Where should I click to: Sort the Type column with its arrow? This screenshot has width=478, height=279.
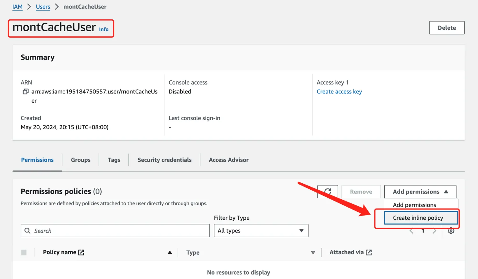pyautogui.click(x=313, y=253)
